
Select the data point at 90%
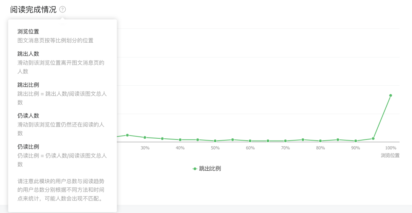[x=356, y=141]
